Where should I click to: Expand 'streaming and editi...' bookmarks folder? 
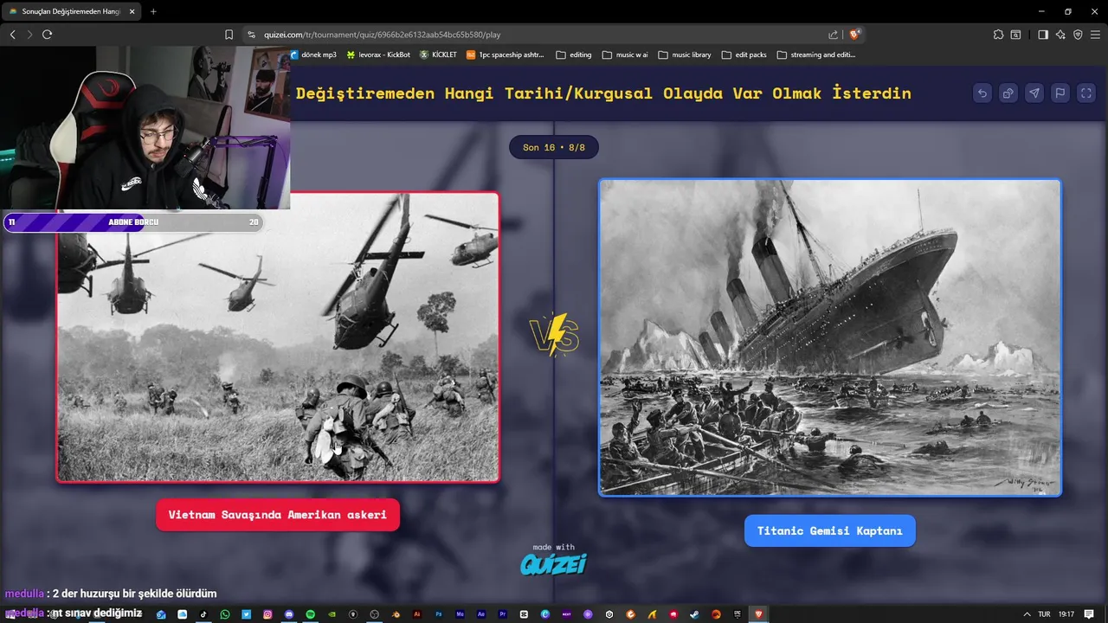click(816, 55)
